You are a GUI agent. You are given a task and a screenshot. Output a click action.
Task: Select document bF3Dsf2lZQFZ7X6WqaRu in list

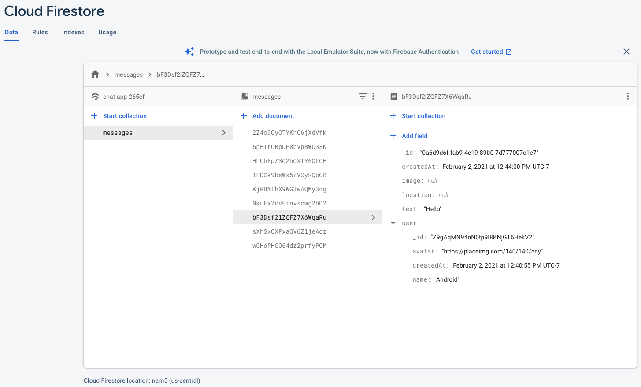coord(308,217)
